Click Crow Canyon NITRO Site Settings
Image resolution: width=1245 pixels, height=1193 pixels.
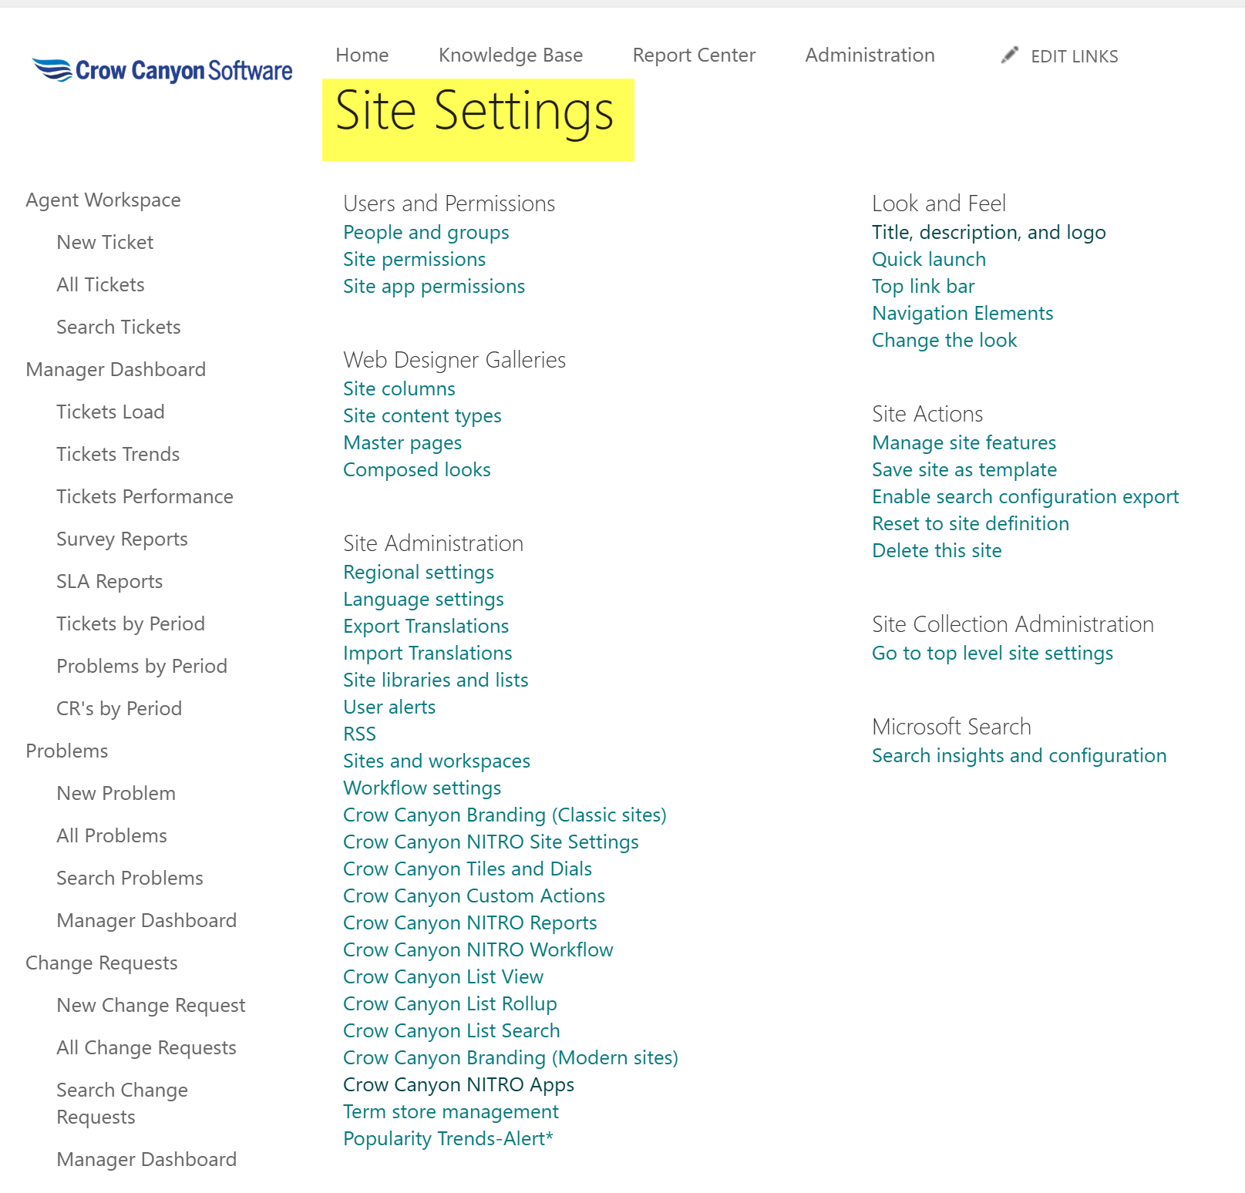pyautogui.click(x=490, y=842)
